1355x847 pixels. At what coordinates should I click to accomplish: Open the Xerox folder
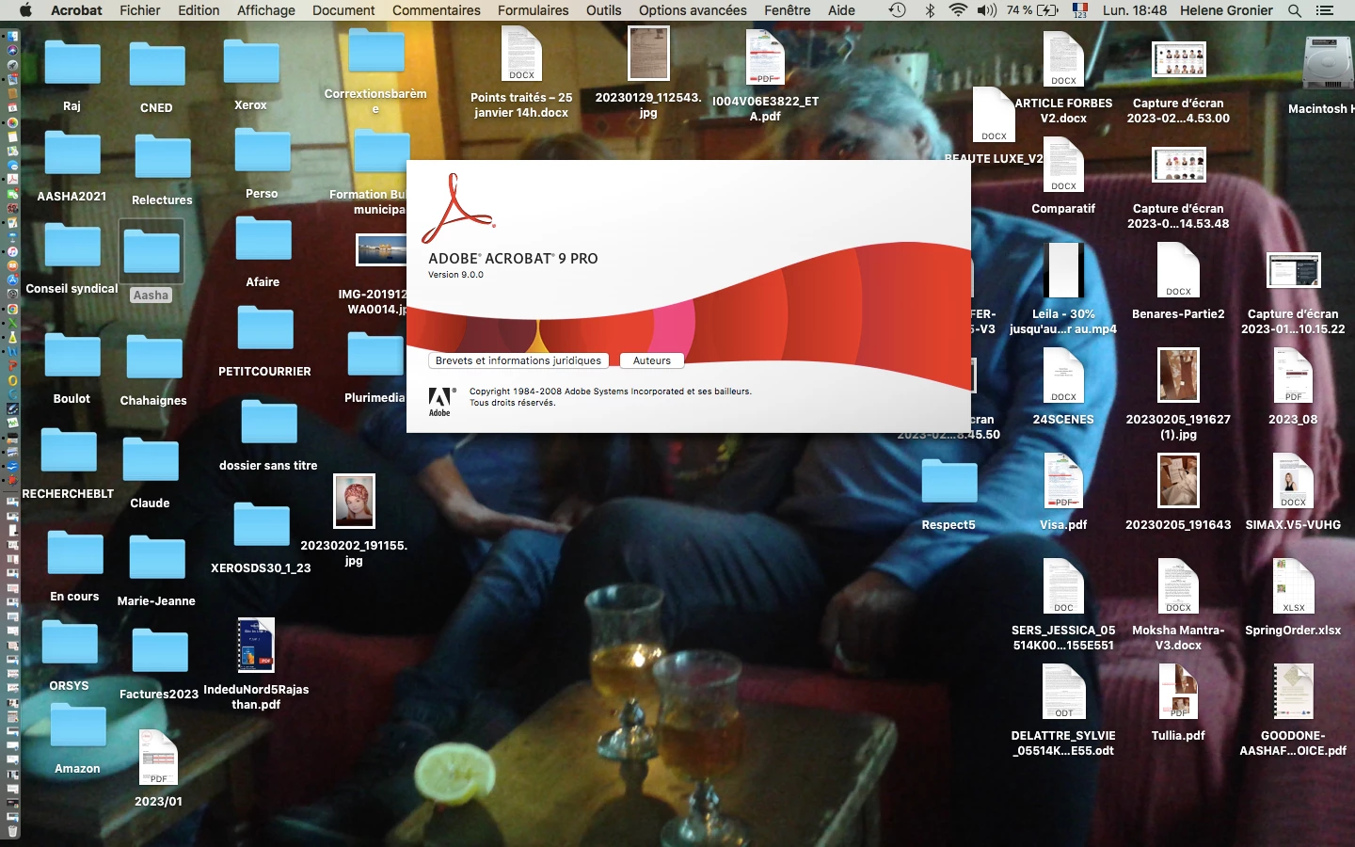[x=251, y=62]
